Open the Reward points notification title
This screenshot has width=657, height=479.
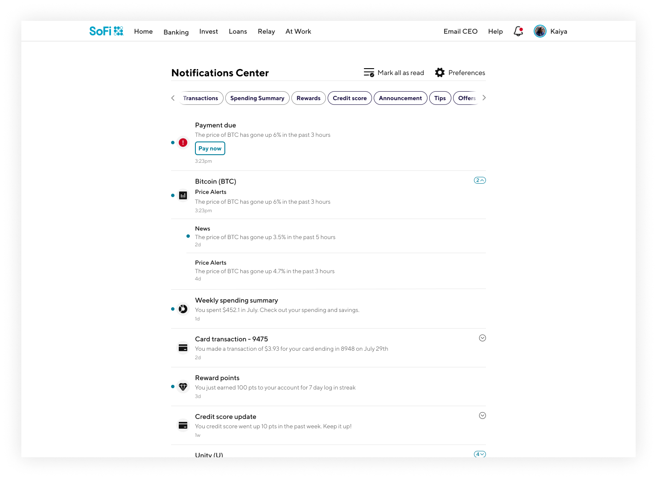point(217,378)
